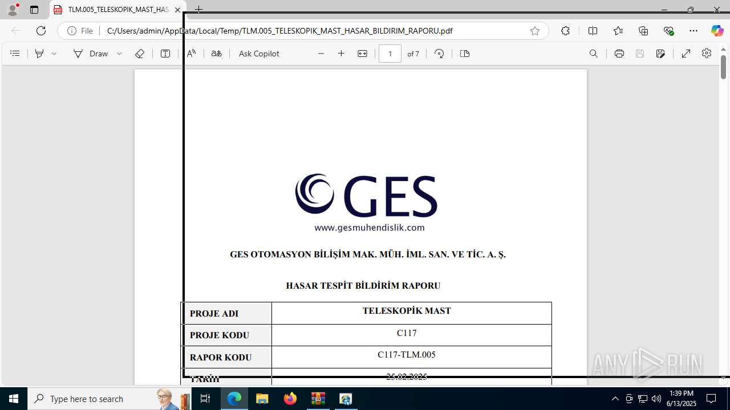Zoom in with the plus button

tap(342, 54)
